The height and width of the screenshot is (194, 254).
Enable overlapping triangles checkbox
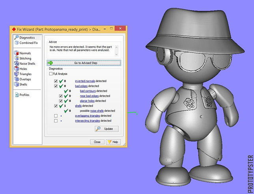click(x=56, y=116)
